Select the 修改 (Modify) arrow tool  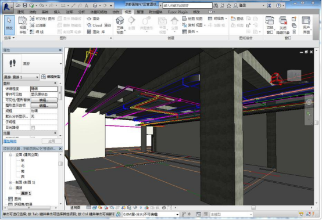(9, 25)
